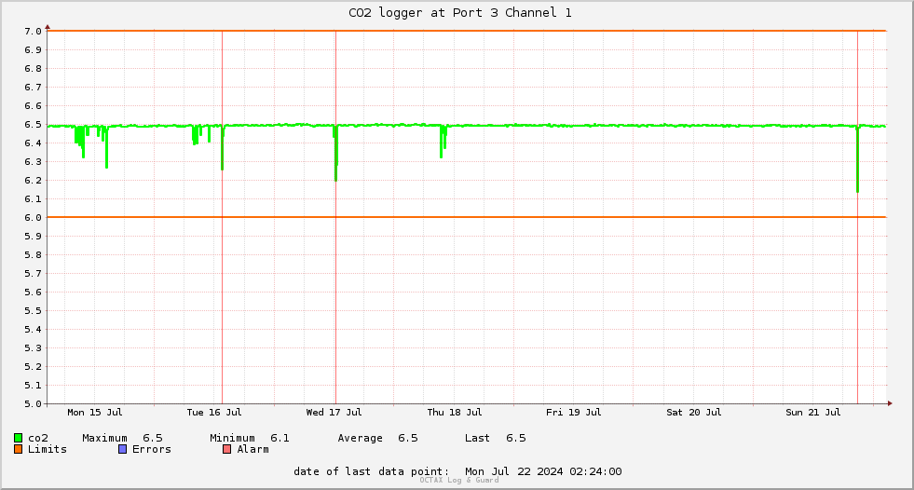This screenshot has width=914, height=490.
Task: Click the 'Fri 19 Jul' axis label
Action: point(574,412)
